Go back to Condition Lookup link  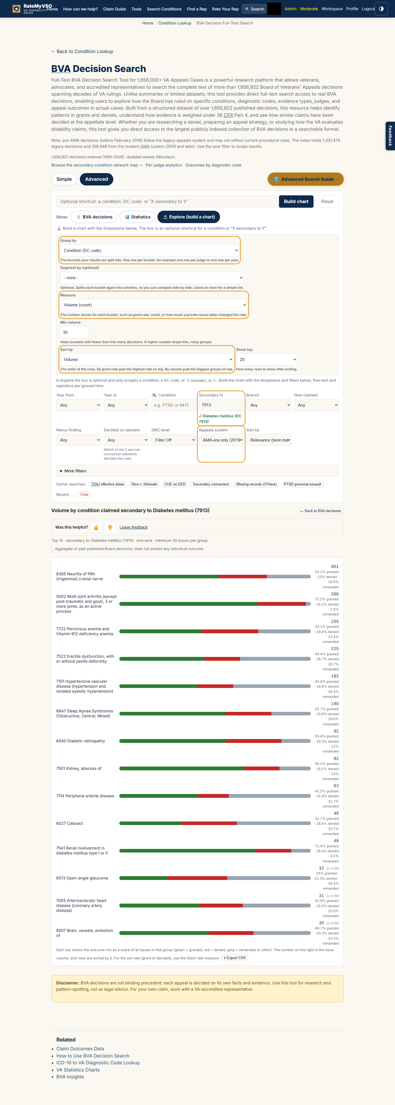82,51
